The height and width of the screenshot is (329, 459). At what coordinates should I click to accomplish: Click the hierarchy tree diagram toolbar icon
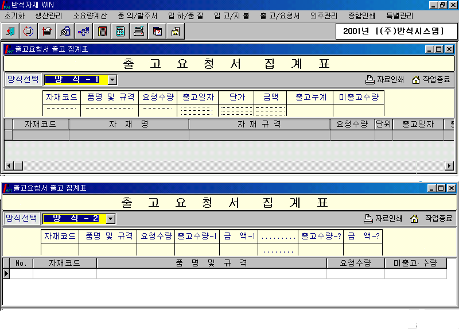pyautogui.click(x=84, y=32)
